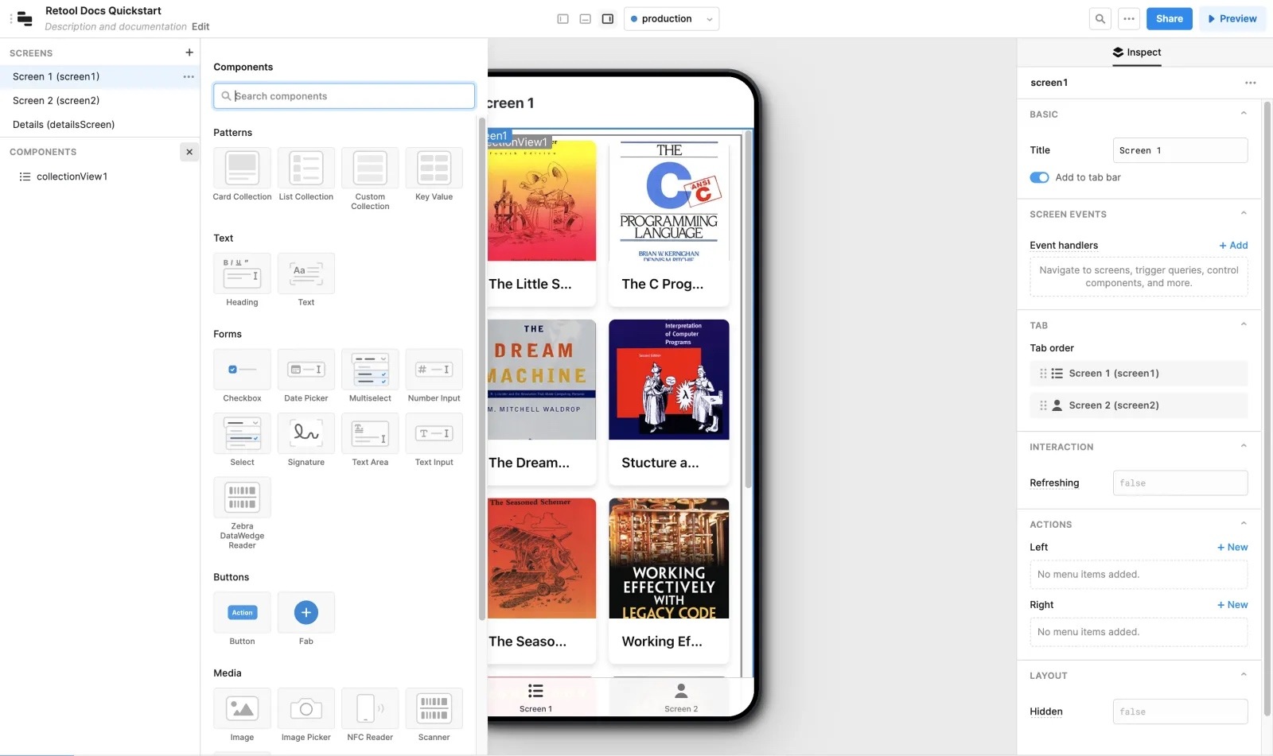The width and height of the screenshot is (1273, 756).
Task: Tap Screen 1 tab in phone preview
Action: pyautogui.click(x=535, y=697)
